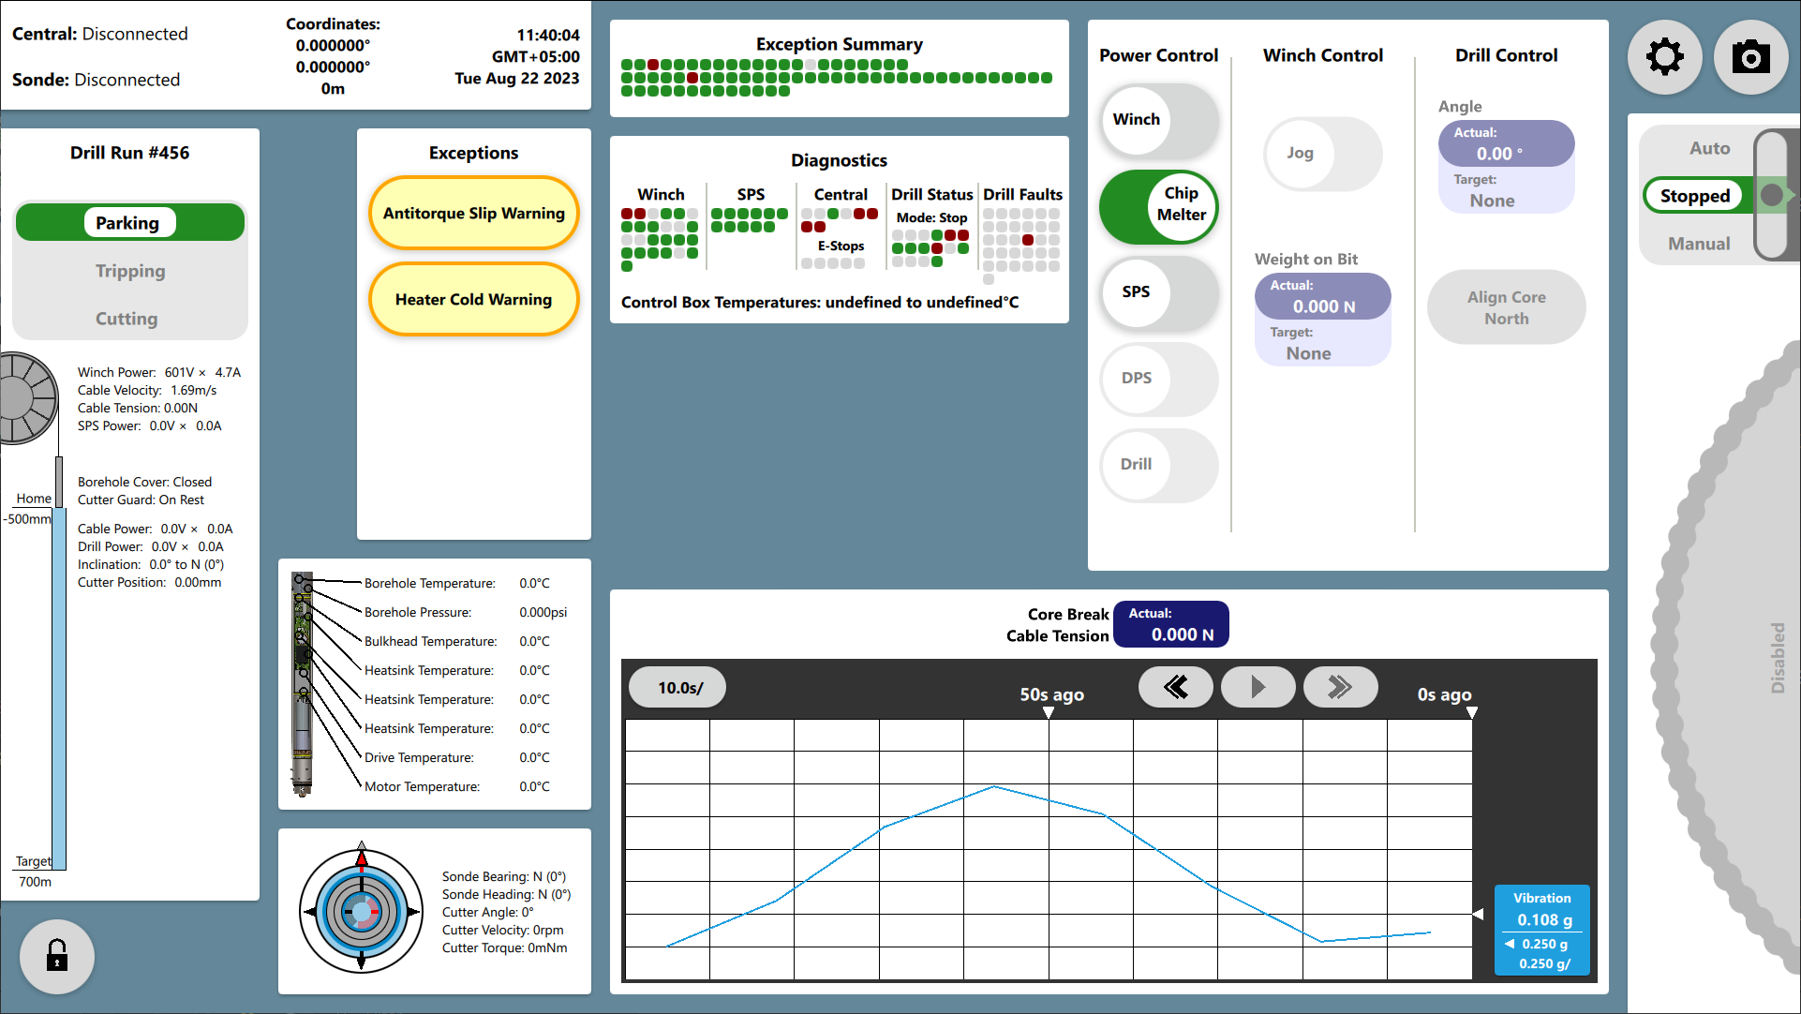Viewport: 1801px width, 1014px height.
Task: Open settings with the gear icon
Action: 1664,57
